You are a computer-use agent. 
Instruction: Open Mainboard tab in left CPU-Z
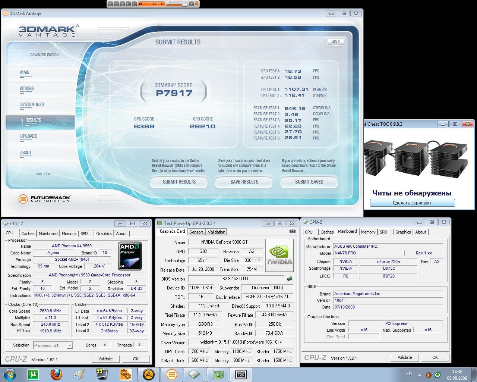tap(48, 234)
